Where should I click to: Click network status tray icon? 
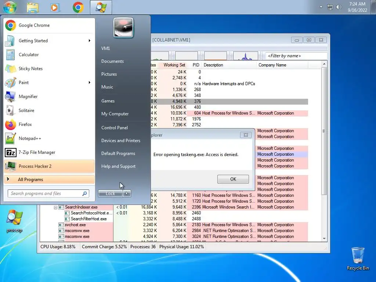tap(330, 7)
